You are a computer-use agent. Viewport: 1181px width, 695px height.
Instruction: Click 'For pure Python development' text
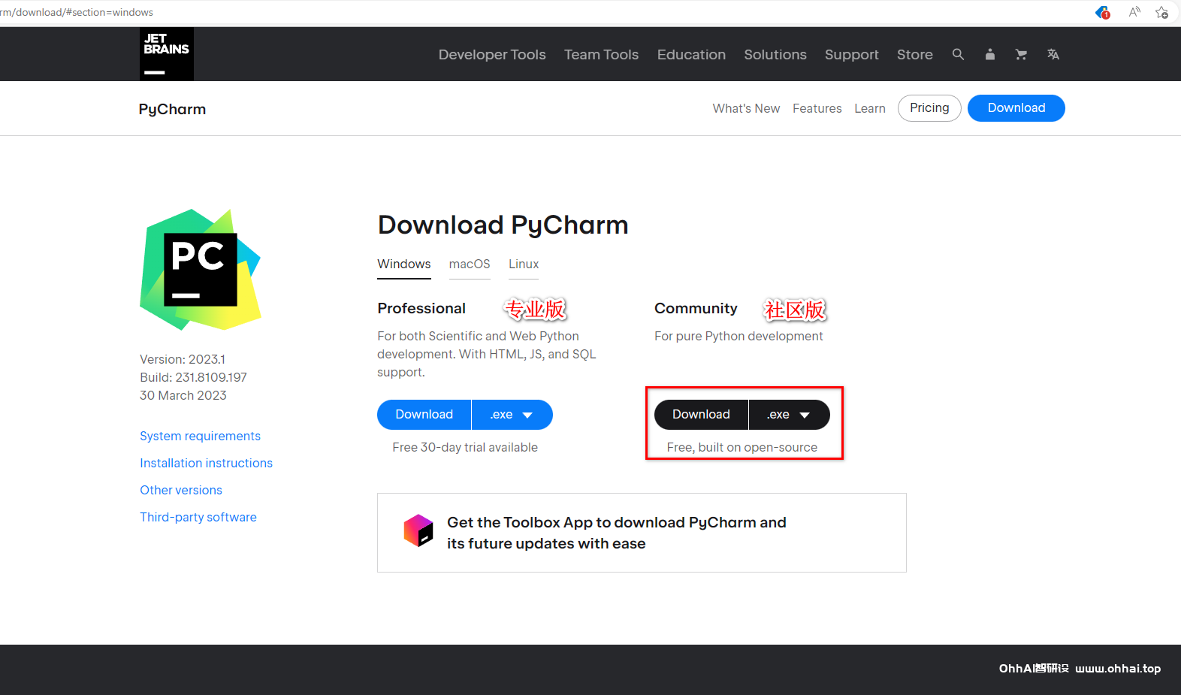[x=739, y=336]
